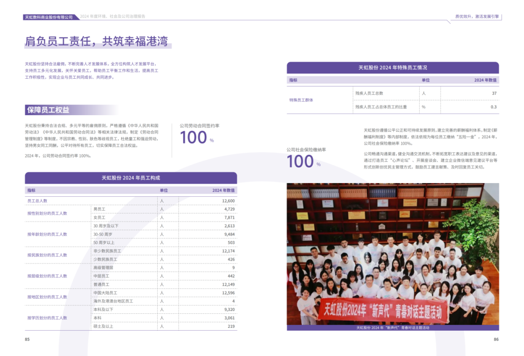
Task: Click the group photo of employees
Action: click(x=393, y=254)
